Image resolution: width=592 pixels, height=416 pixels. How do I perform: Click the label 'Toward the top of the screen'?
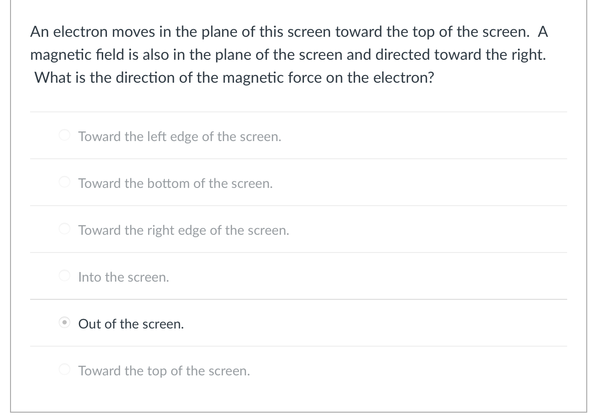[163, 371]
